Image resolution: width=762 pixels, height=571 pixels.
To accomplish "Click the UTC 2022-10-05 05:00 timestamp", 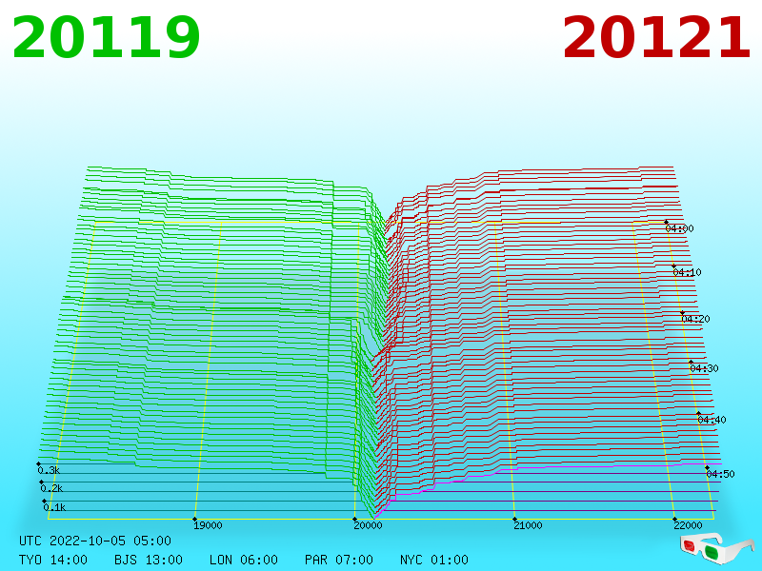I will 95,541.
